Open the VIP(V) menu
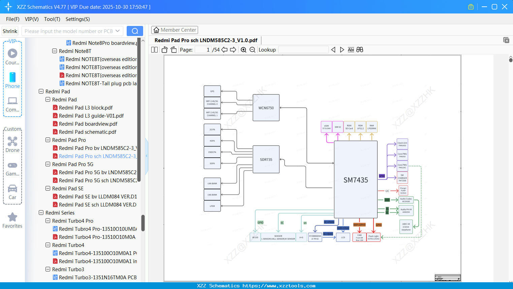The width and height of the screenshot is (513, 289). (x=32, y=19)
